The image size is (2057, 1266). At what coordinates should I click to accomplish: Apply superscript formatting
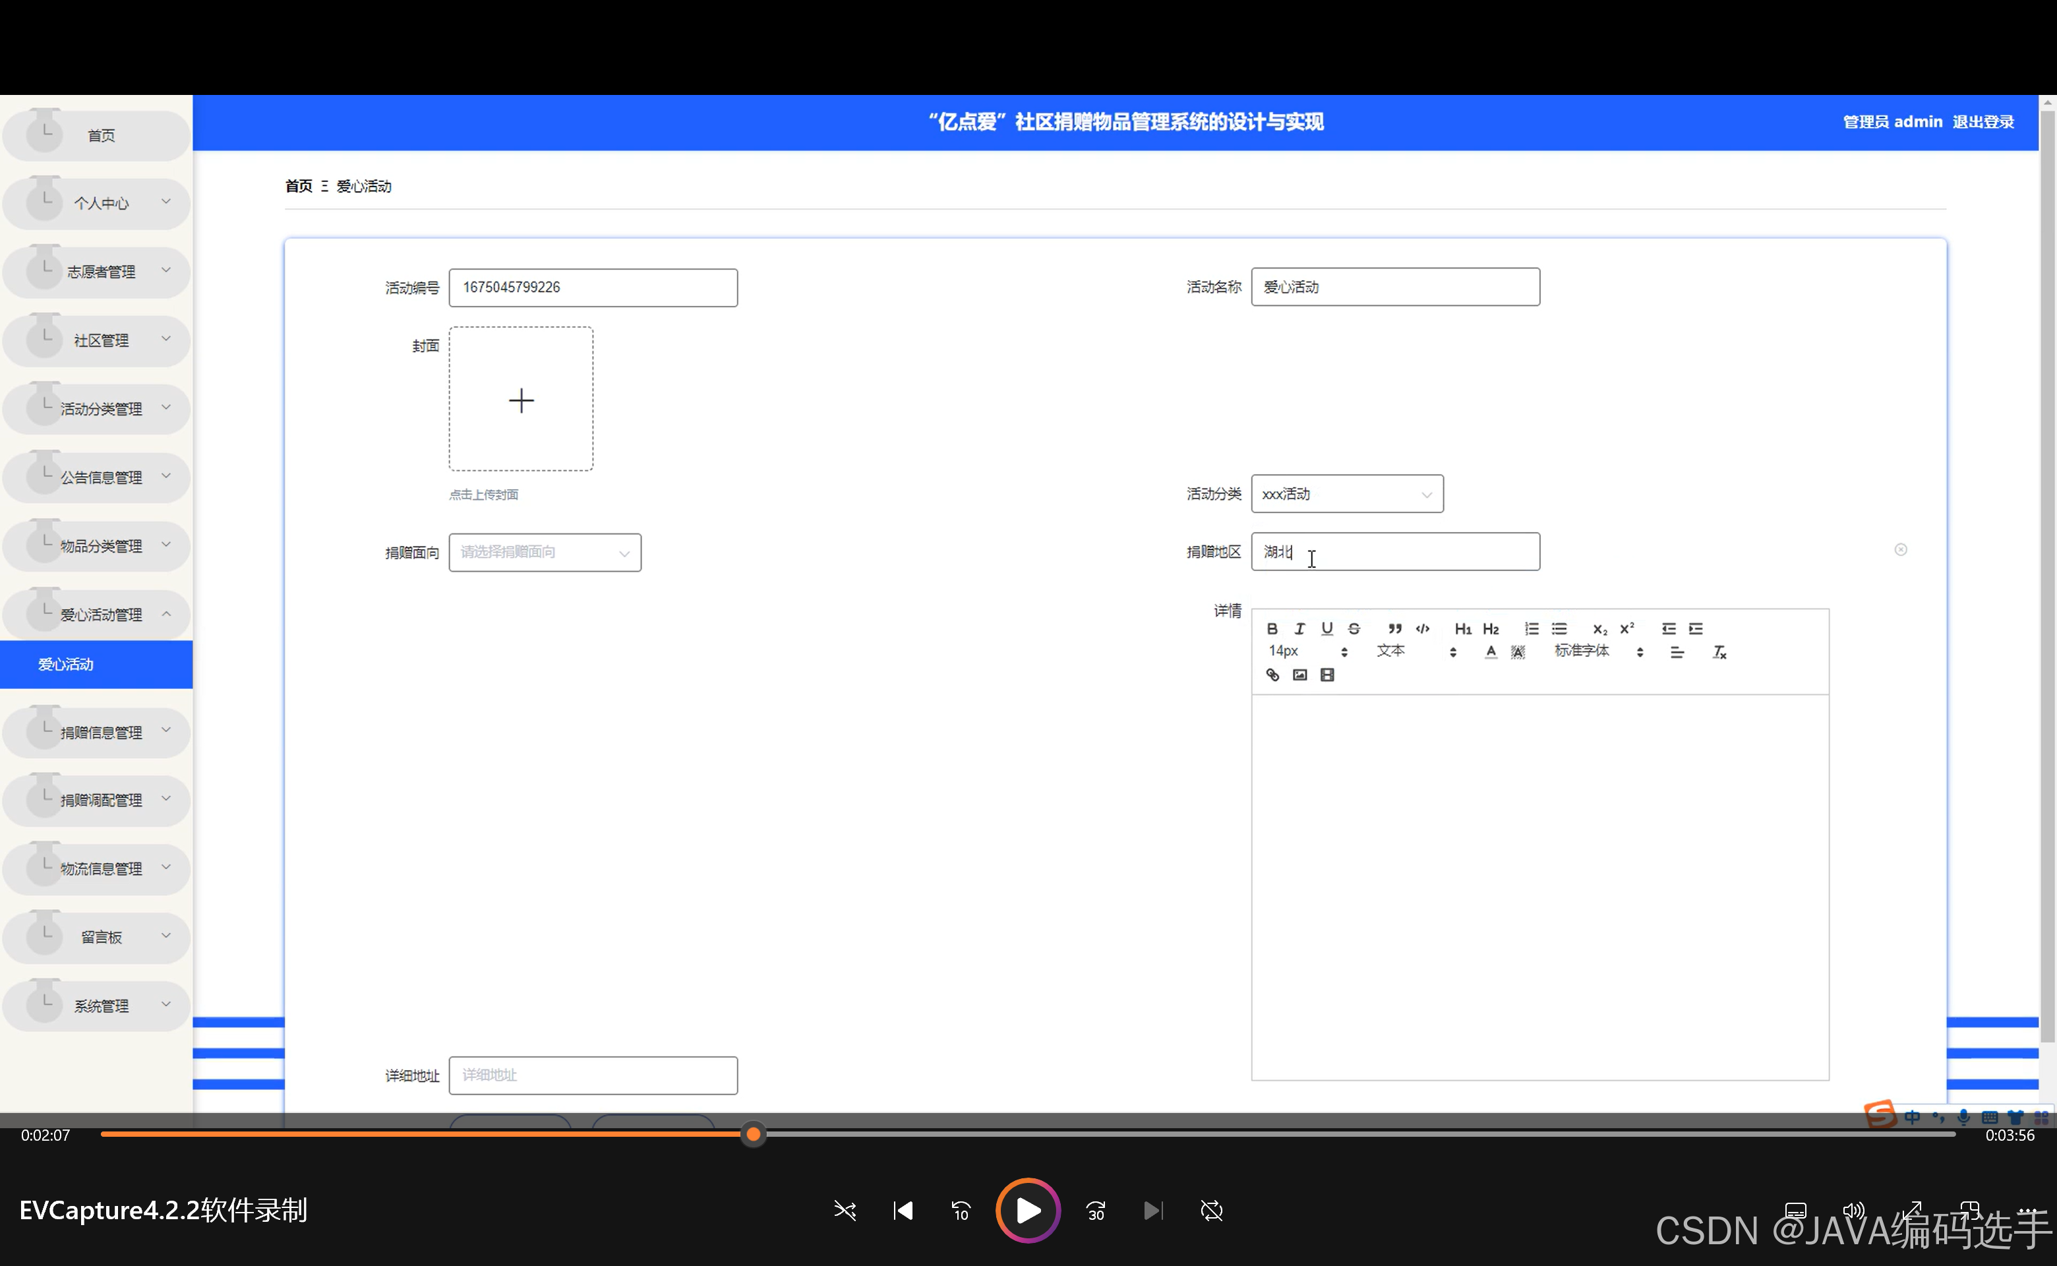pos(1626,629)
